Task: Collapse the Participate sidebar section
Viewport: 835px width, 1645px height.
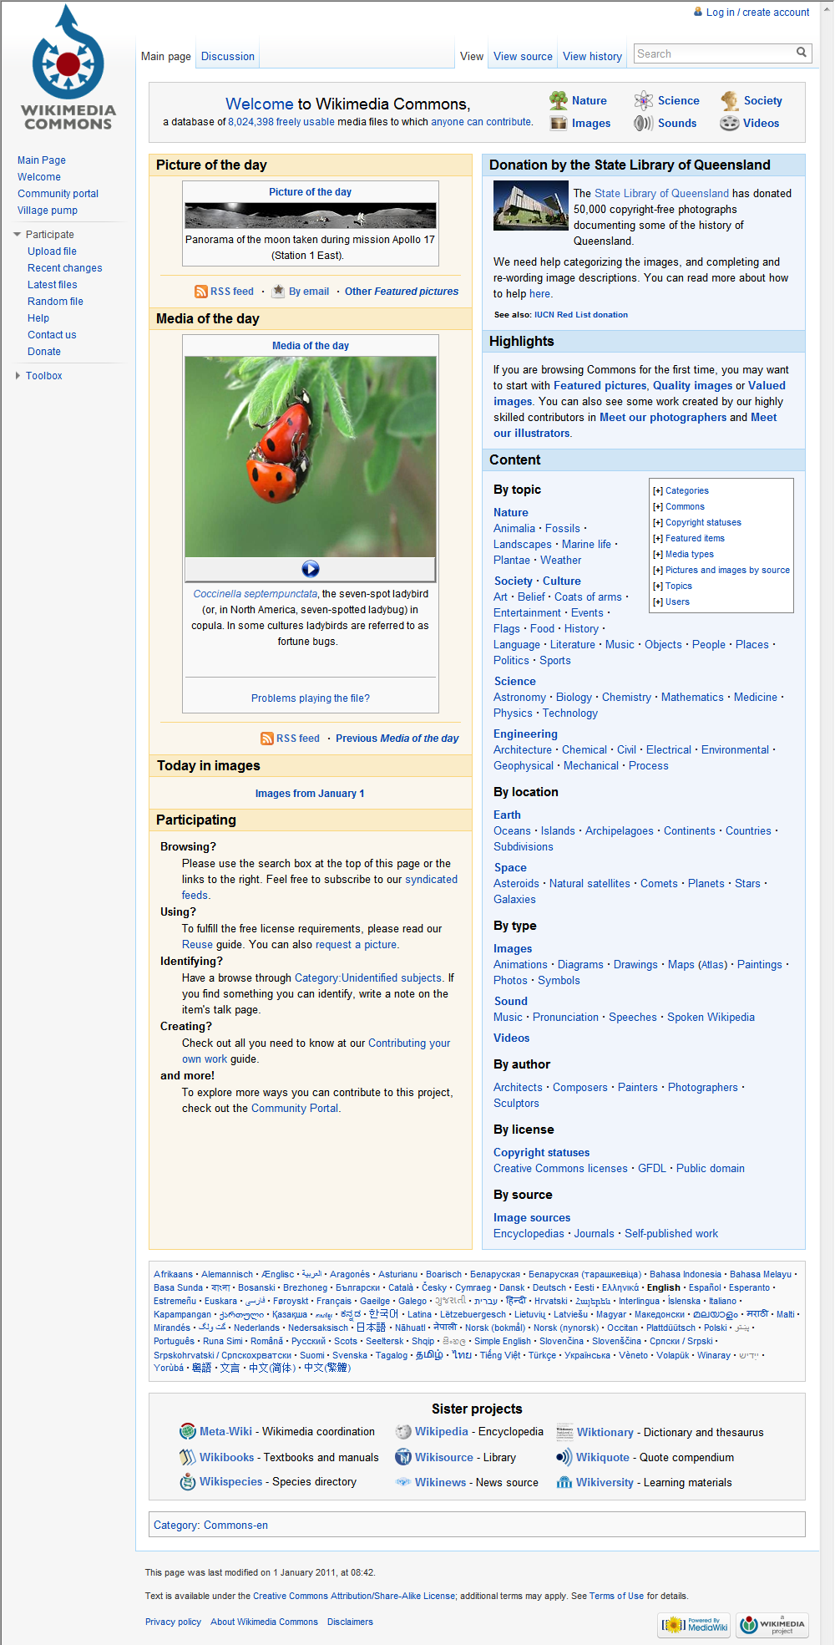Action: pos(18,235)
